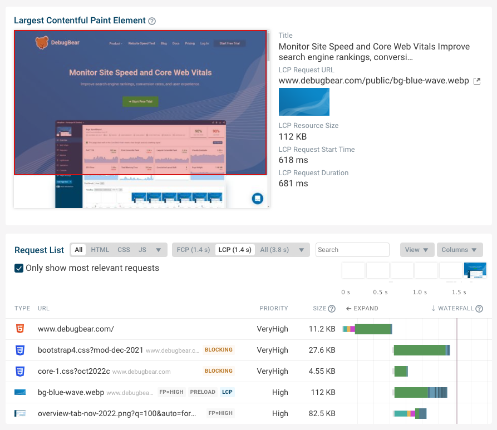Screen dimensions: 497x430
Task: Click the WATERFALL help icon
Action: point(479,309)
